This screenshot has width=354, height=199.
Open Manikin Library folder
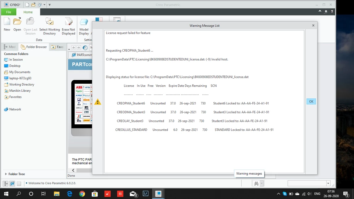(x=17, y=91)
